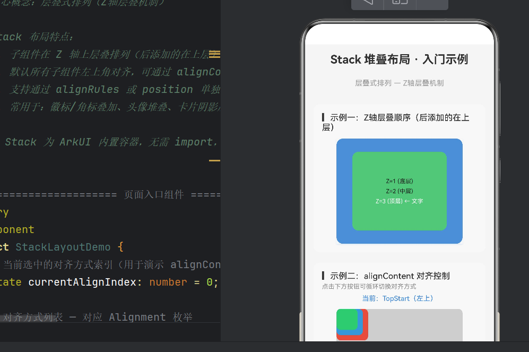
Task: Click the opening brace after StackLayoutDemo
Action: tap(120, 247)
